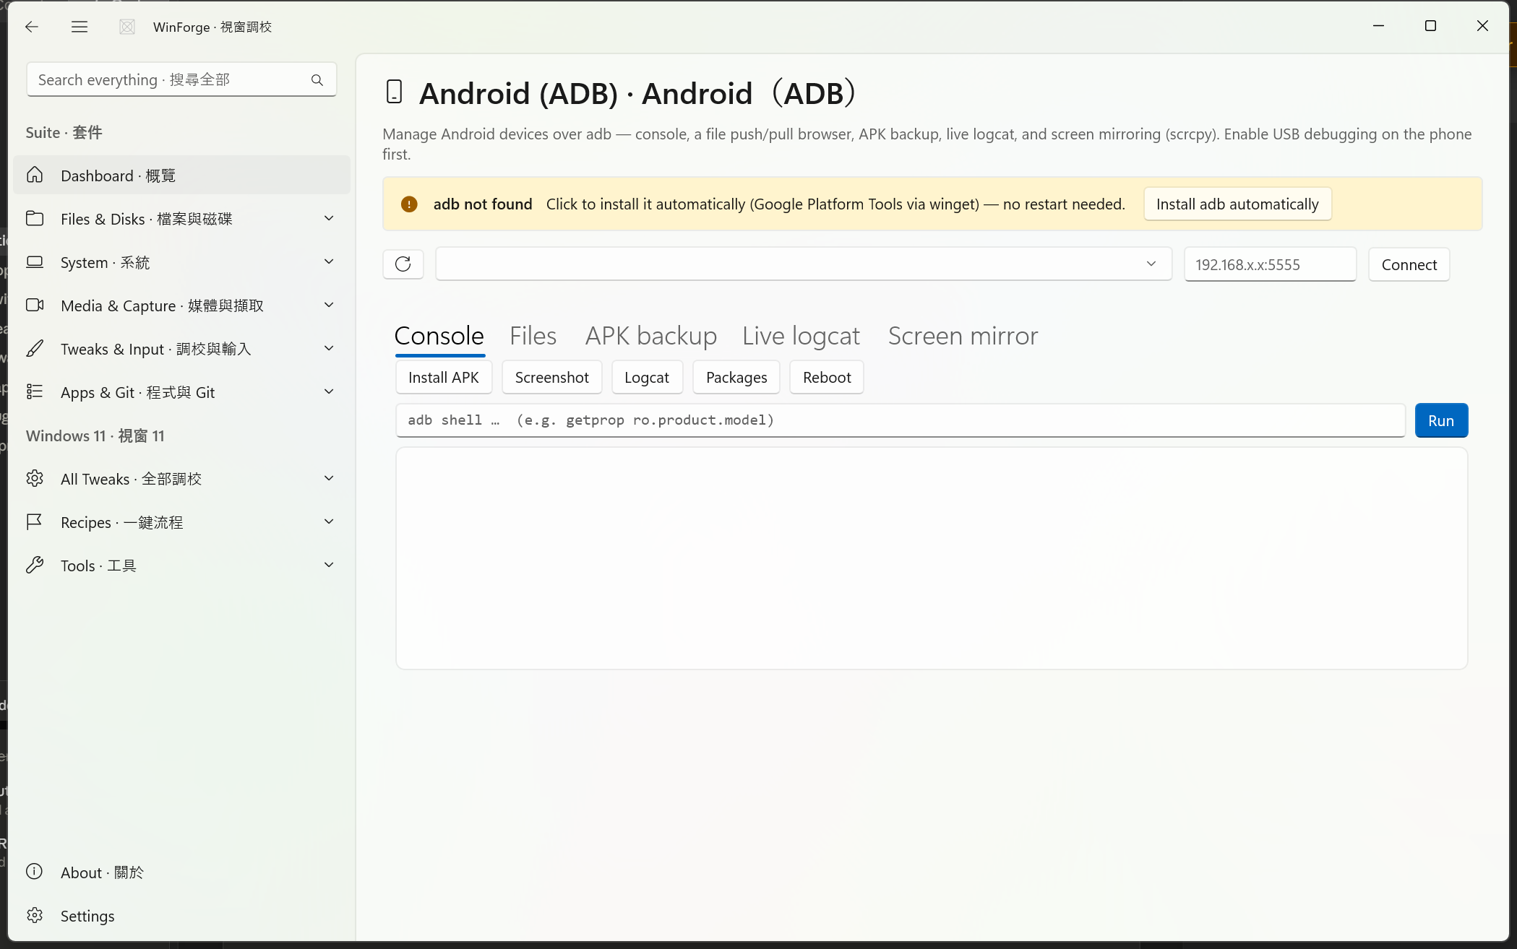Click the "Windows 11 · 視窗 11" heading
Viewport: 1517px width, 949px height.
click(x=95, y=435)
